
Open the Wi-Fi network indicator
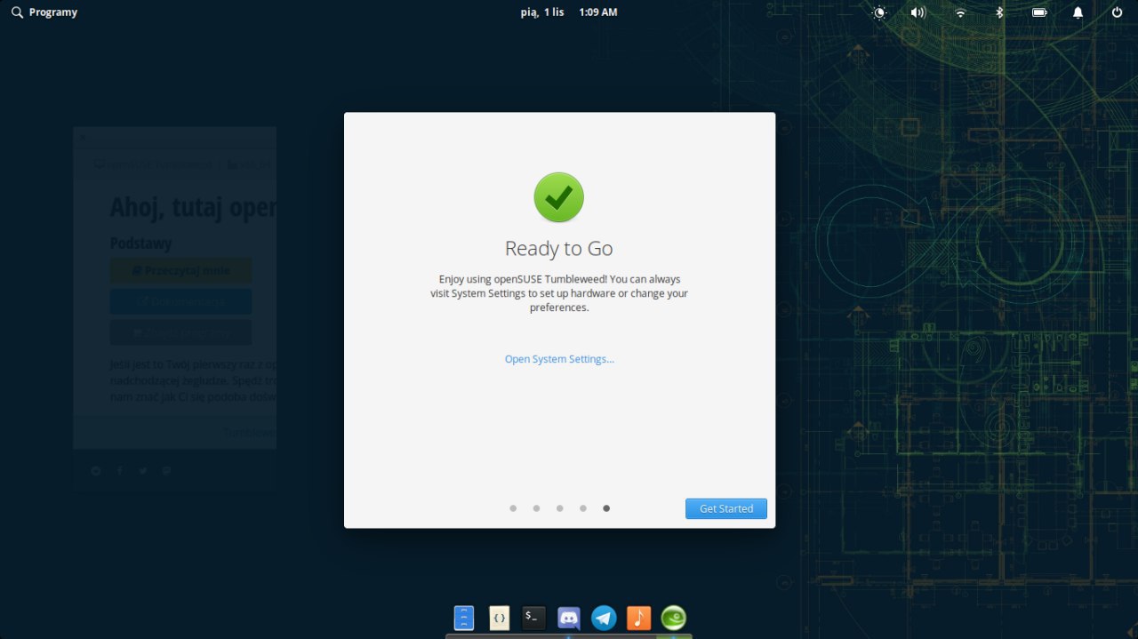coord(960,12)
